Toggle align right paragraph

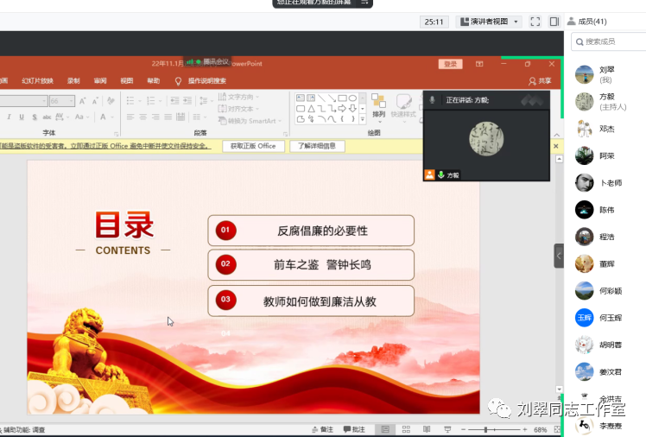pyautogui.click(x=155, y=117)
